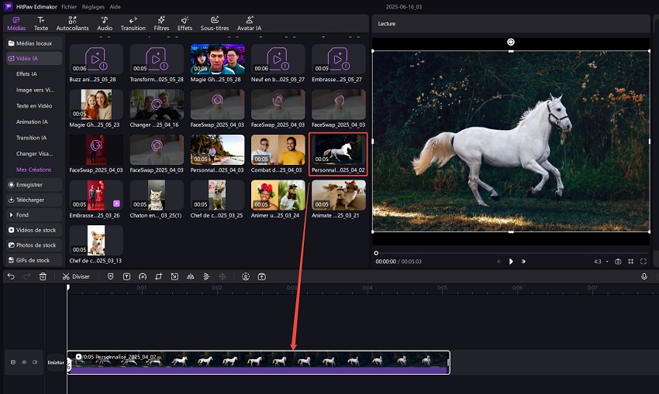Mute the timeline track audio
The image size is (659, 394).
[35, 362]
